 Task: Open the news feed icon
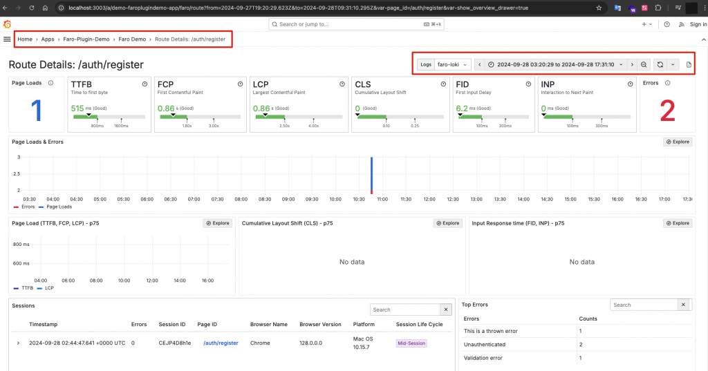coord(681,24)
